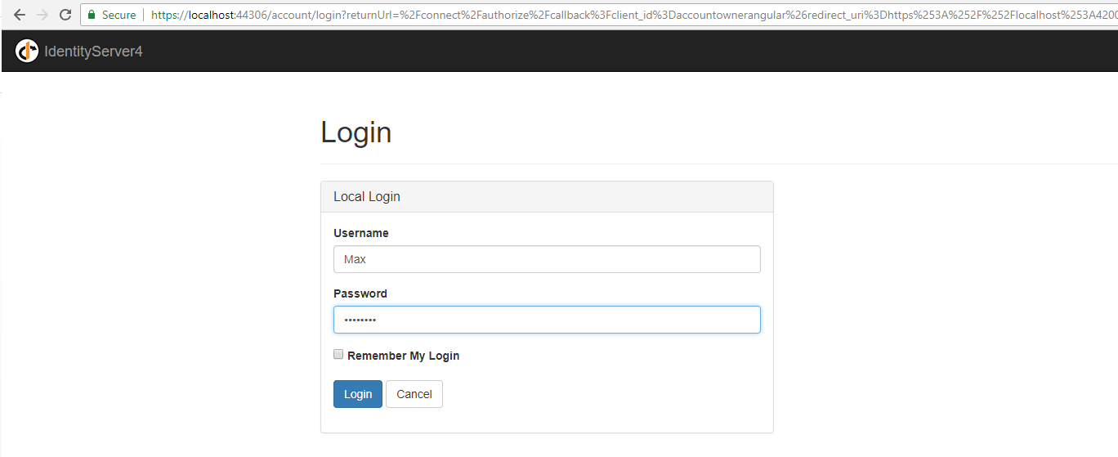Click the IdentityServer4 logo icon

(x=27, y=51)
